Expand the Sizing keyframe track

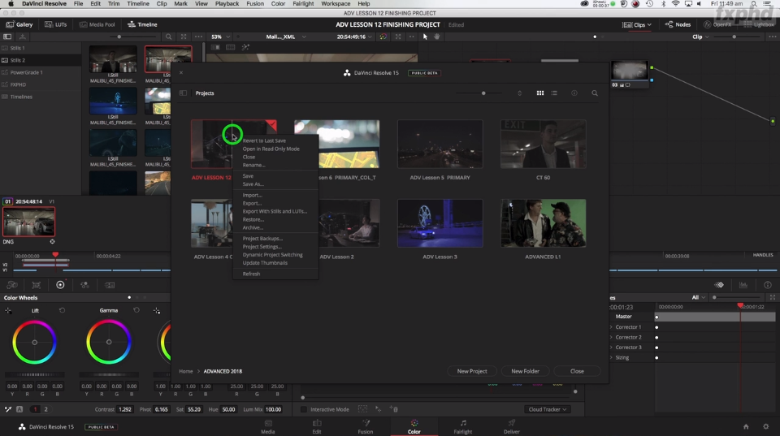pos(611,357)
